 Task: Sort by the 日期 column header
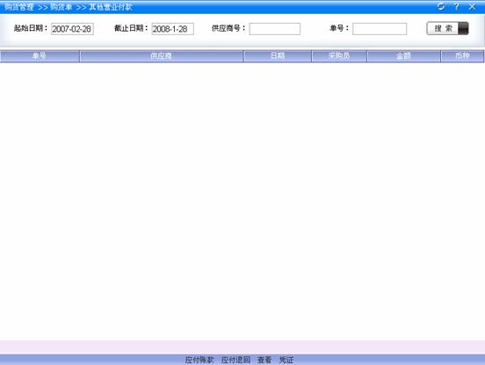pyautogui.click(x=278, y=56)
